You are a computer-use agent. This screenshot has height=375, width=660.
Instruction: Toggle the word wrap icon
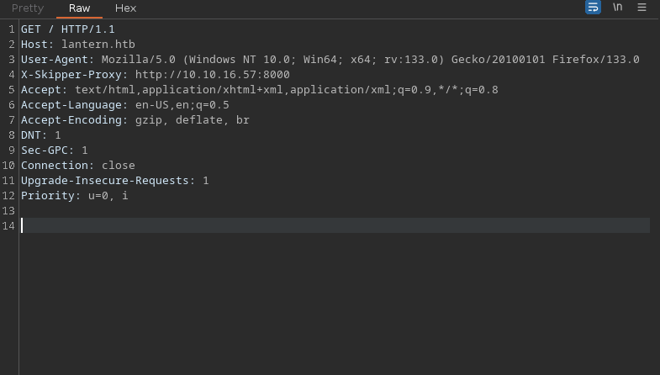[593, 8]
